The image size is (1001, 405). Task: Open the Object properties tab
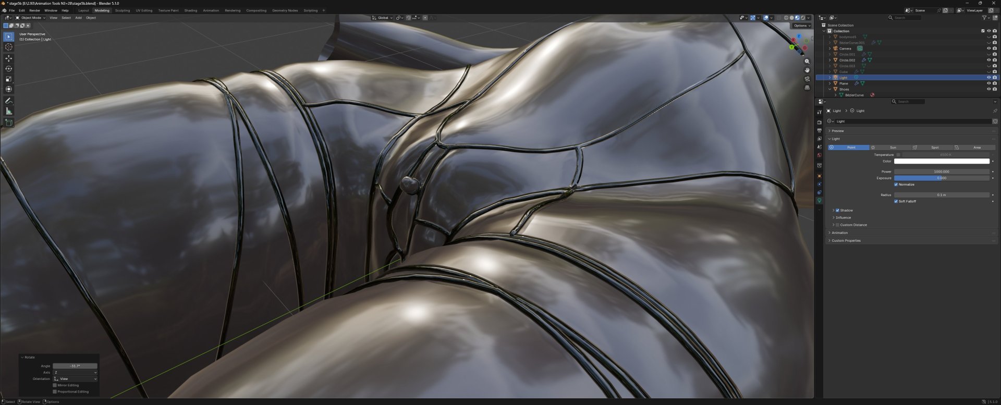pyautogui.click(x=819, y=176)
